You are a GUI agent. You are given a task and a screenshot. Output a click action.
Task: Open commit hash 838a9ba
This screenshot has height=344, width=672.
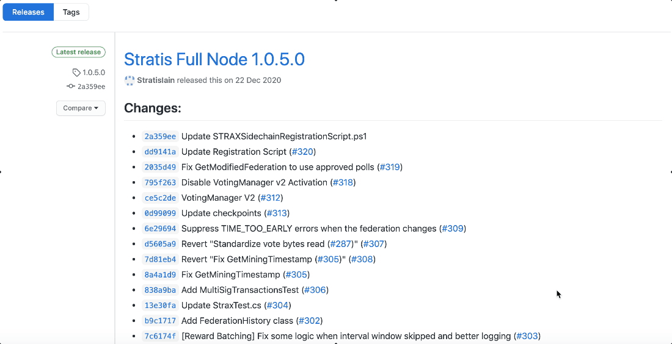coord(160,290)
